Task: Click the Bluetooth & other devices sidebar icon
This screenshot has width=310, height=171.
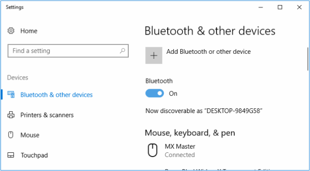Action: pos(11,95)
